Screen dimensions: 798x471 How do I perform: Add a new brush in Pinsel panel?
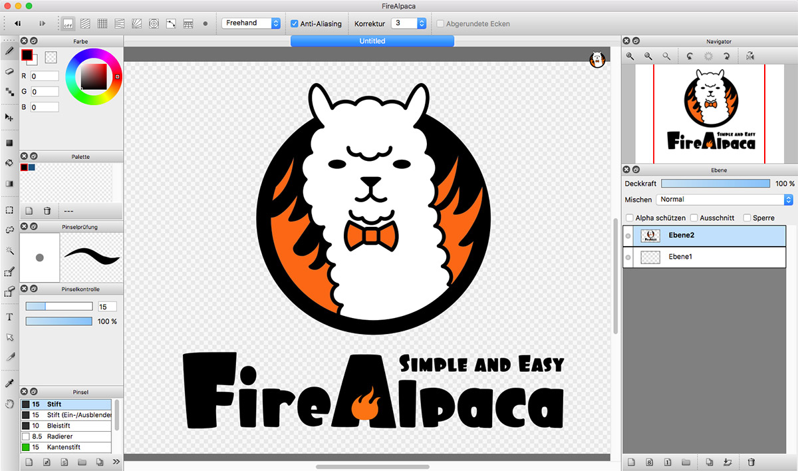click(x=29, y=462)
